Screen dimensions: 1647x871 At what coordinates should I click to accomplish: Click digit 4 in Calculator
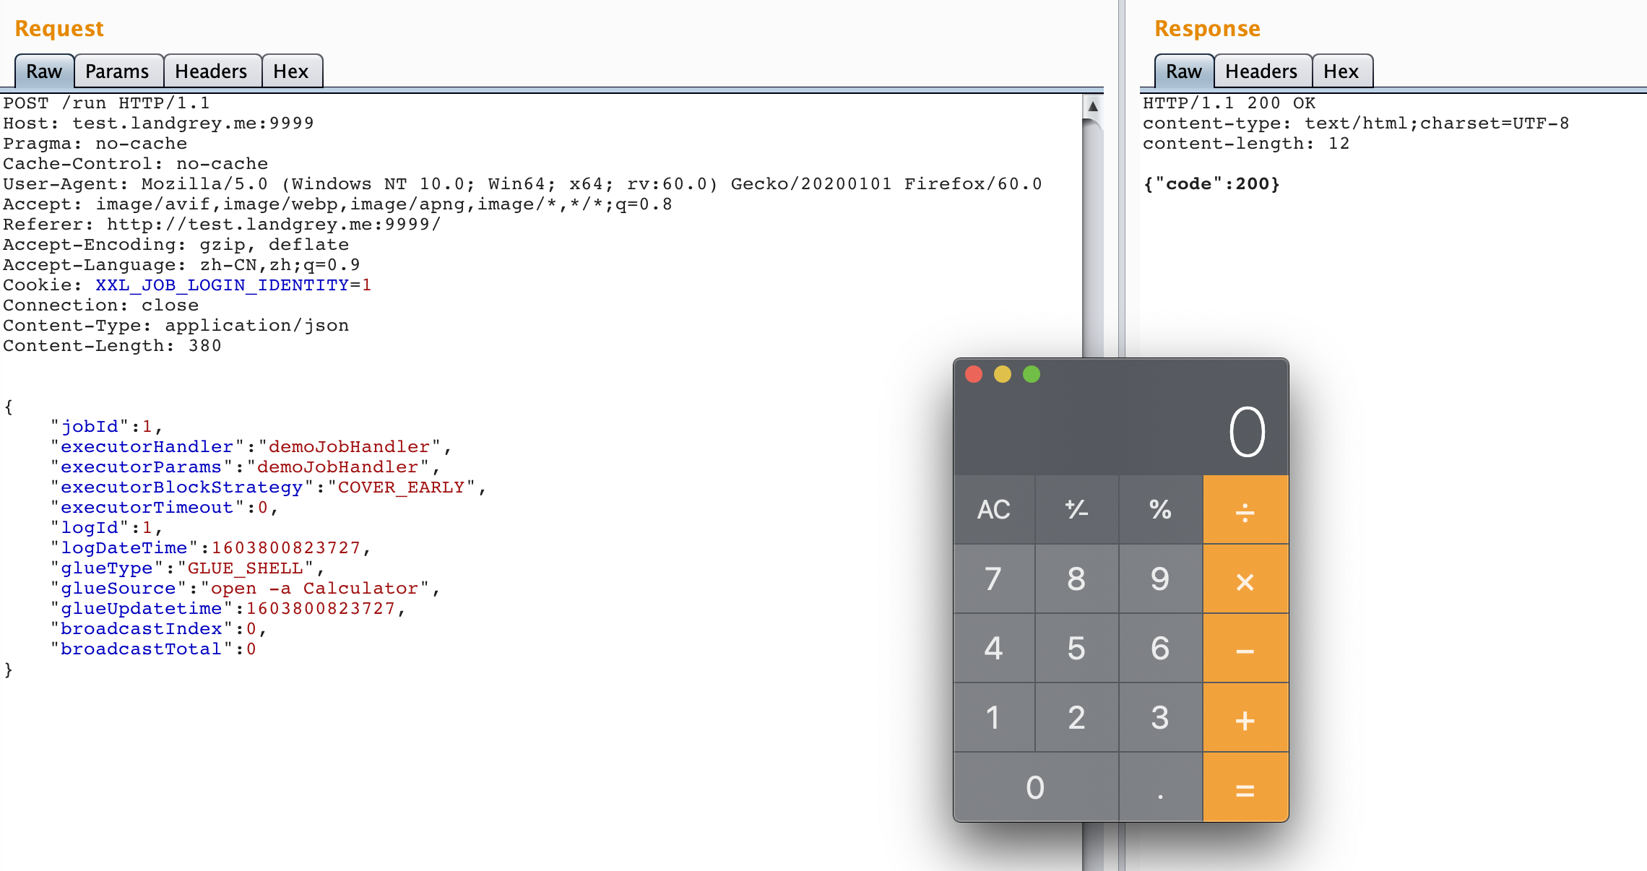click(994, 648)
